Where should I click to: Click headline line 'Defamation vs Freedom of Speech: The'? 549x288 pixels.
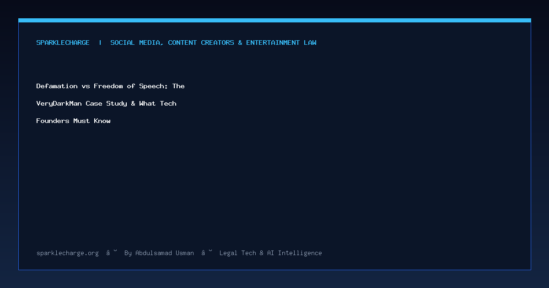point(110,86)
